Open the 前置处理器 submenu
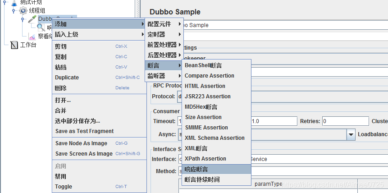Screen dimensions: 388x193 (164, 45)
